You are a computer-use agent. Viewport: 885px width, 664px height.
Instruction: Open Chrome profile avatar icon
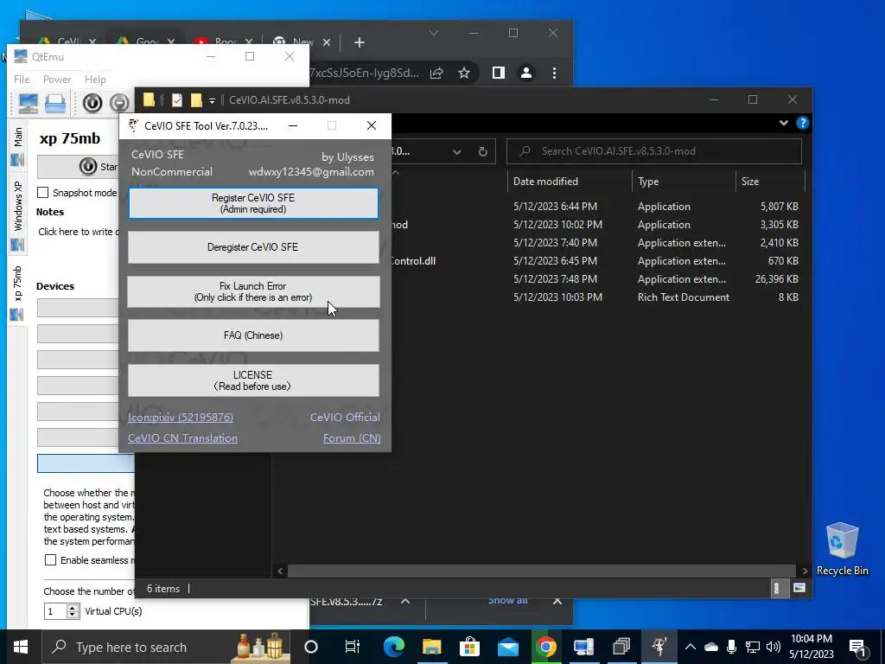point(526,73)
